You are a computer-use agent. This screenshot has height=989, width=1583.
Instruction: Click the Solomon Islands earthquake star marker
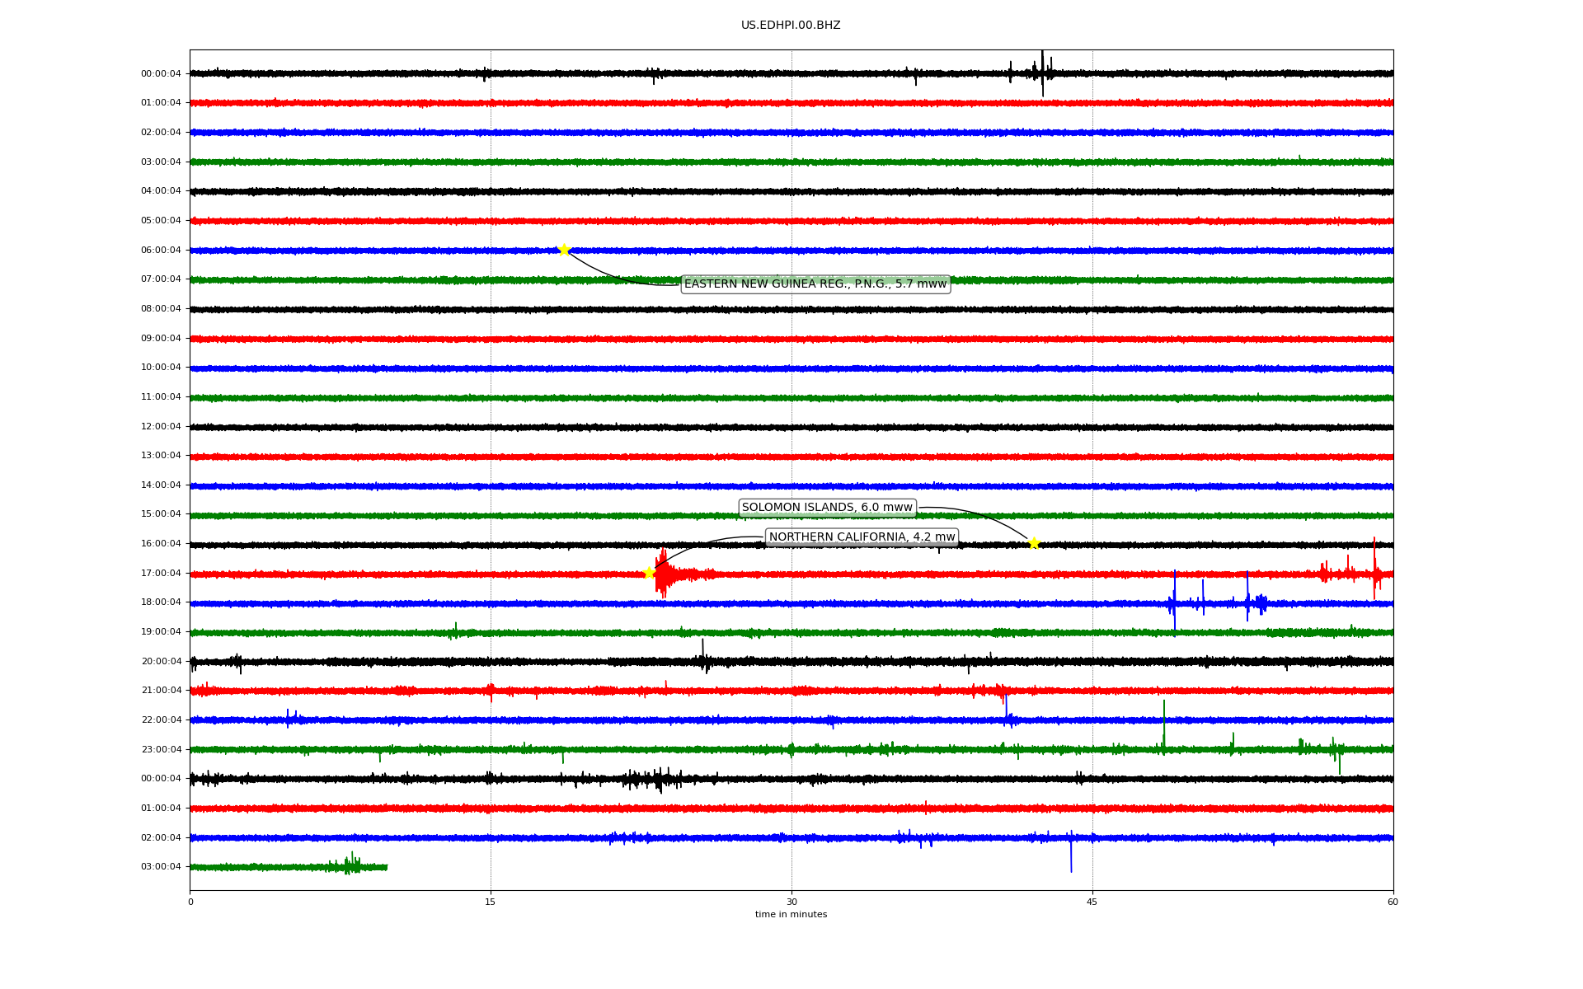pyautogui.click(x=1034, y=543)
